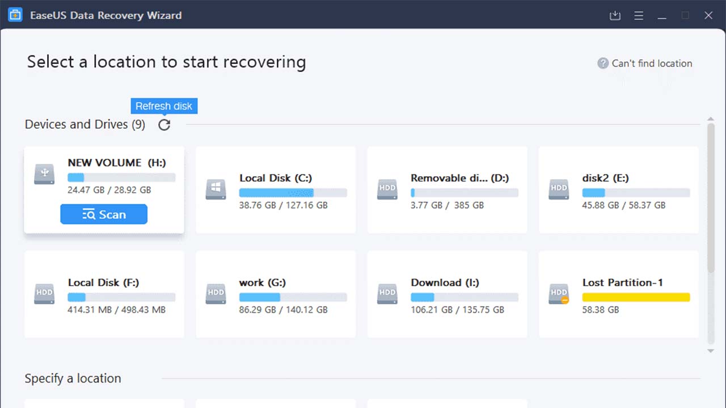Screen dimensions: 726x408
Task: Click the EaseUS app logo in title bar
Action: 16,15
